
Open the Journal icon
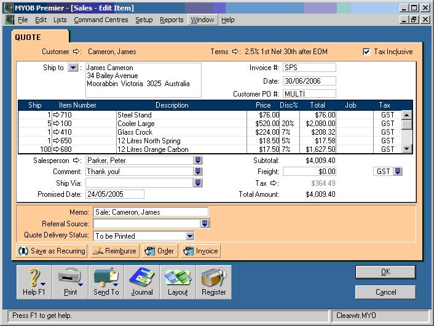142,282
